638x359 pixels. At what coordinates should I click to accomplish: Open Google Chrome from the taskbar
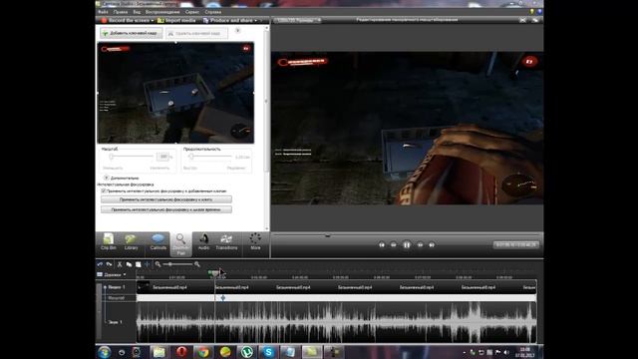pyautogui.click(x=203, y=352)
